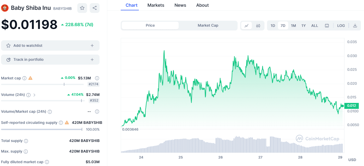Click market cap rank #2174 badge

94,84
